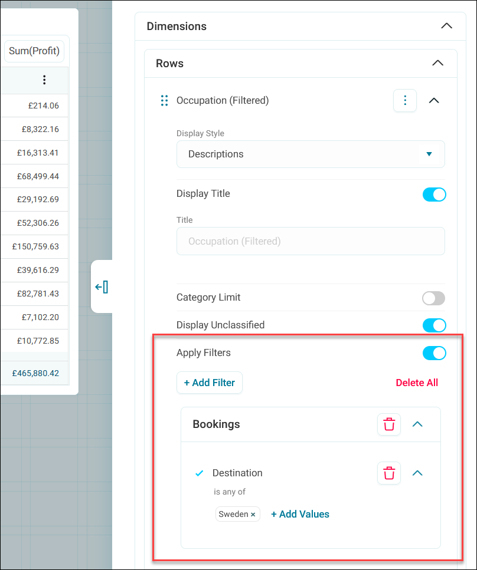Click the Add Filter button
This screenshot has width=477, height=570.
click(x=210, y=383)
